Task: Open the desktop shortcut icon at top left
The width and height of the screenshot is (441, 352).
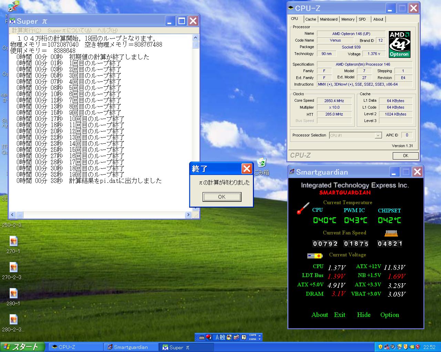Action: point(13,6)
